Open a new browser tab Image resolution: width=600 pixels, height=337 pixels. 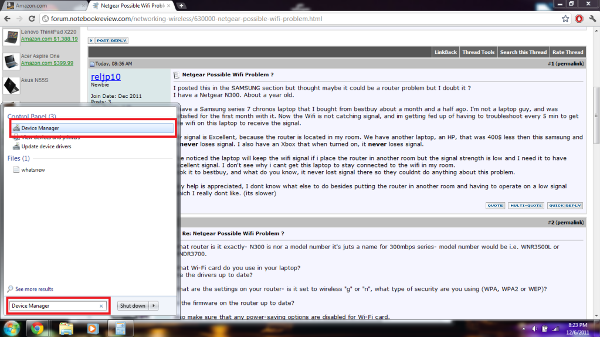(x=181, y=6)
